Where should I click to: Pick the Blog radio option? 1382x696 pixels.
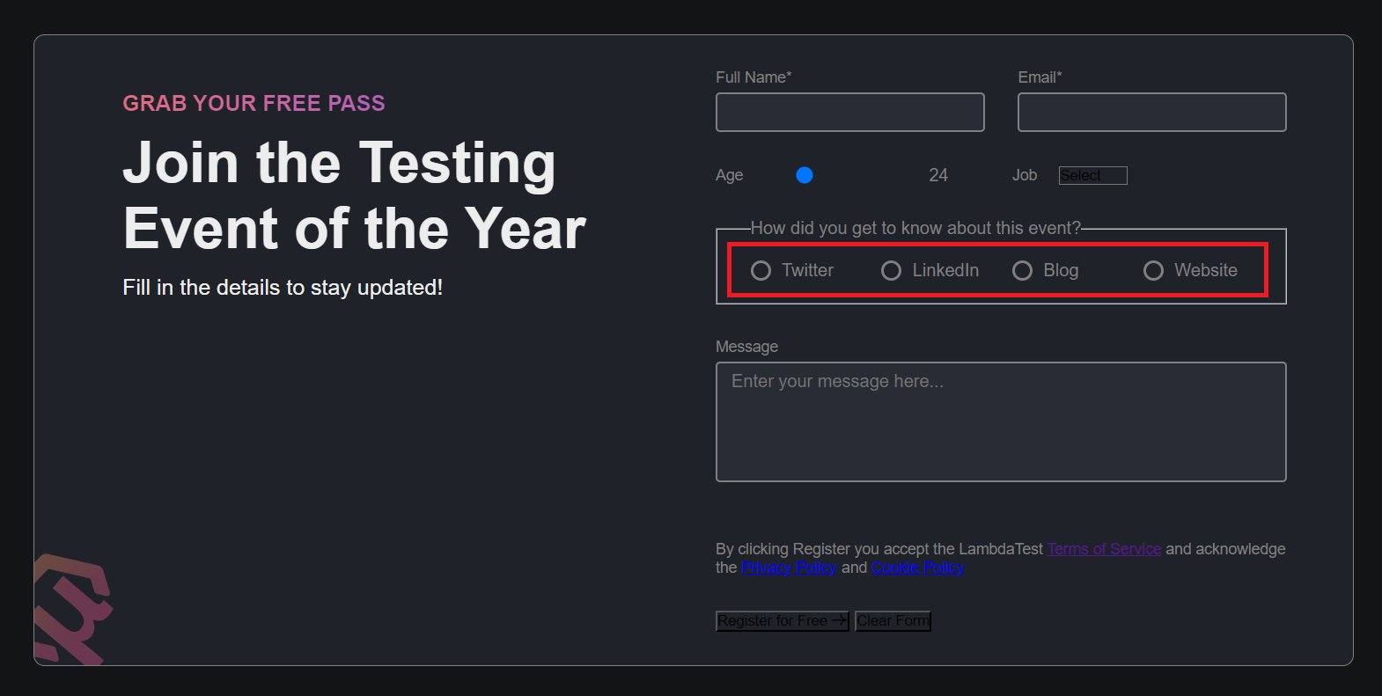tap(1022, 271)
